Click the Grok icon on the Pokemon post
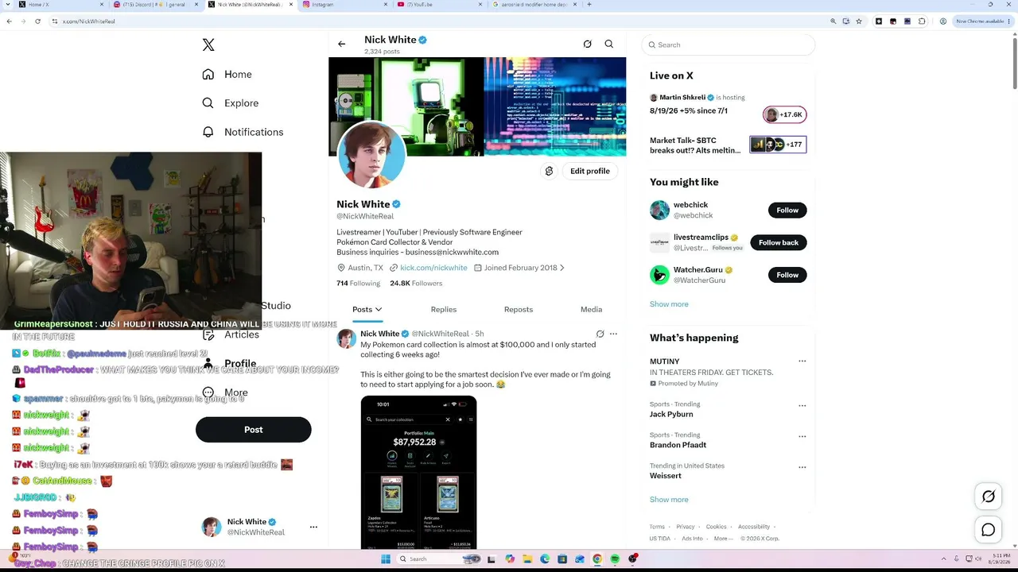 pyautogui.click(x=600, y=334)
